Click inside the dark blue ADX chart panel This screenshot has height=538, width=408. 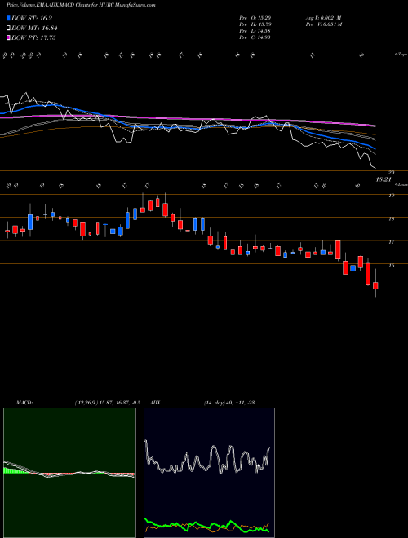209,473
